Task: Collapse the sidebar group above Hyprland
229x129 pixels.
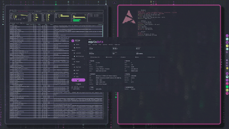Action: tap(84, 64)
